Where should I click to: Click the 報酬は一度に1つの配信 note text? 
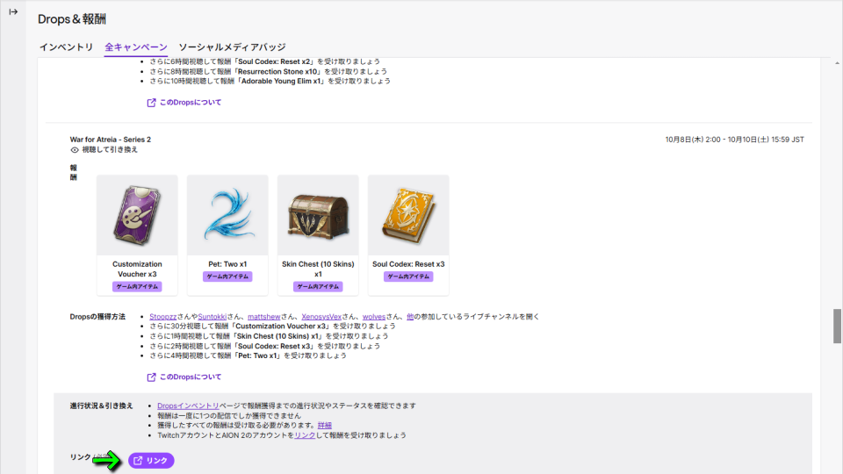[x=229, y=415]
